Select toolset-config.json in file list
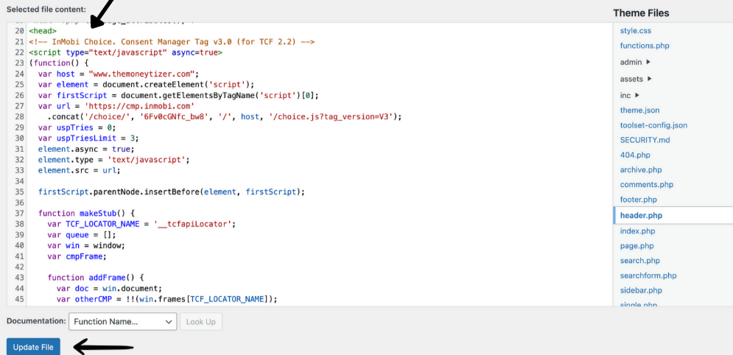733x355 pixels. (653, 125)
